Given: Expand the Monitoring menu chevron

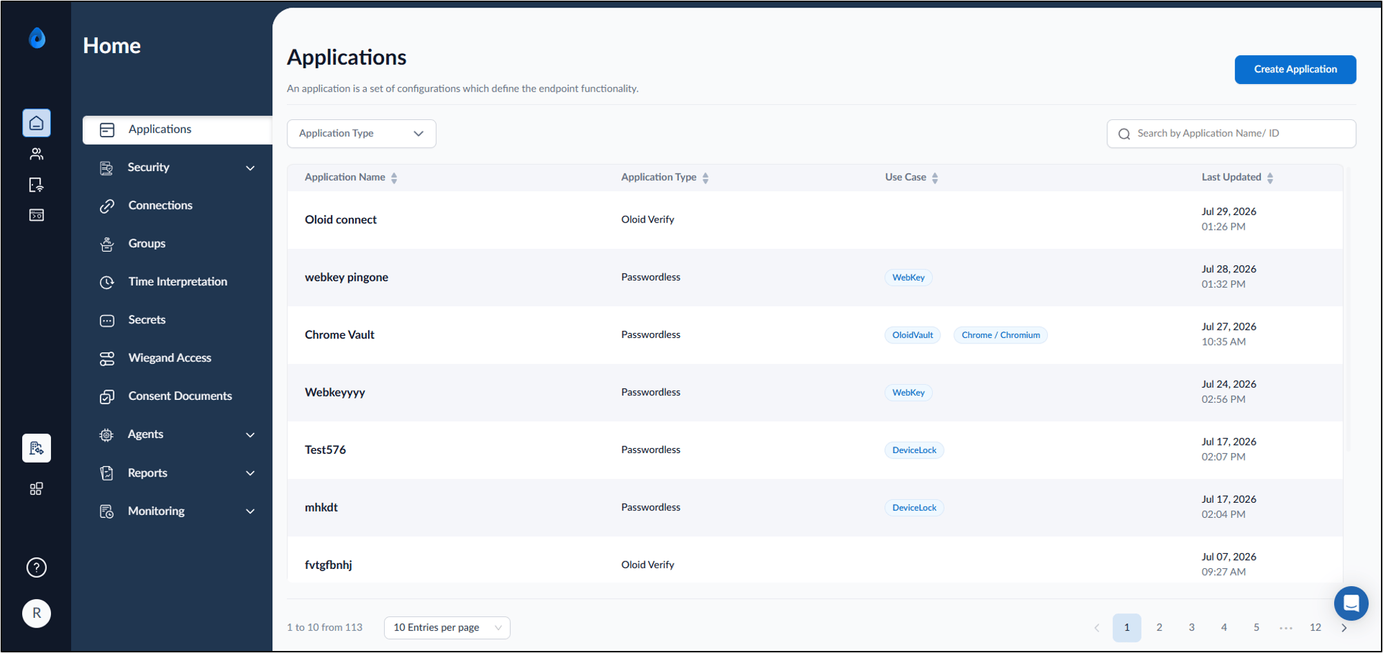Looking at the screenshot, I should (x=250, y=511).
